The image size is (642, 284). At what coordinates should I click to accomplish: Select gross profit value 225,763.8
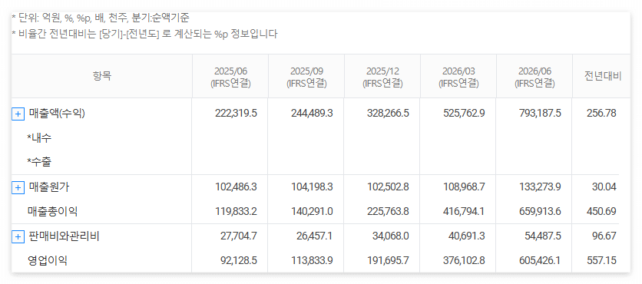click(388, 212)
